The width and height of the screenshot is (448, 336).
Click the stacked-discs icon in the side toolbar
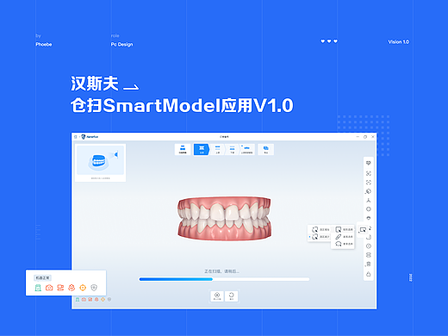point(369,255)
